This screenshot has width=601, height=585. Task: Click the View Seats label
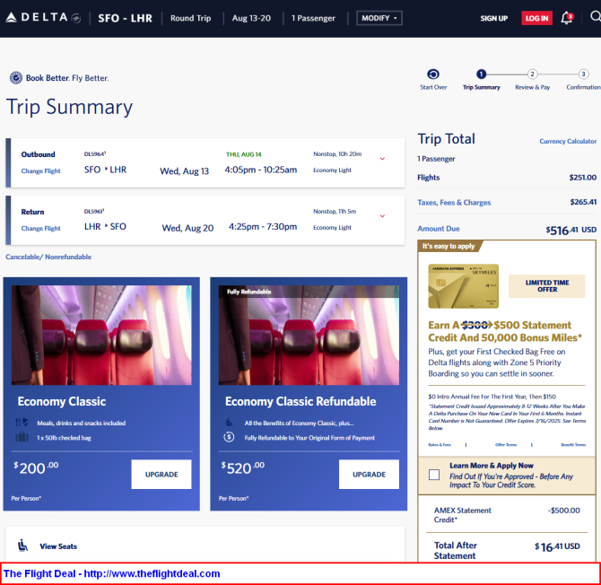coord(58,546)
